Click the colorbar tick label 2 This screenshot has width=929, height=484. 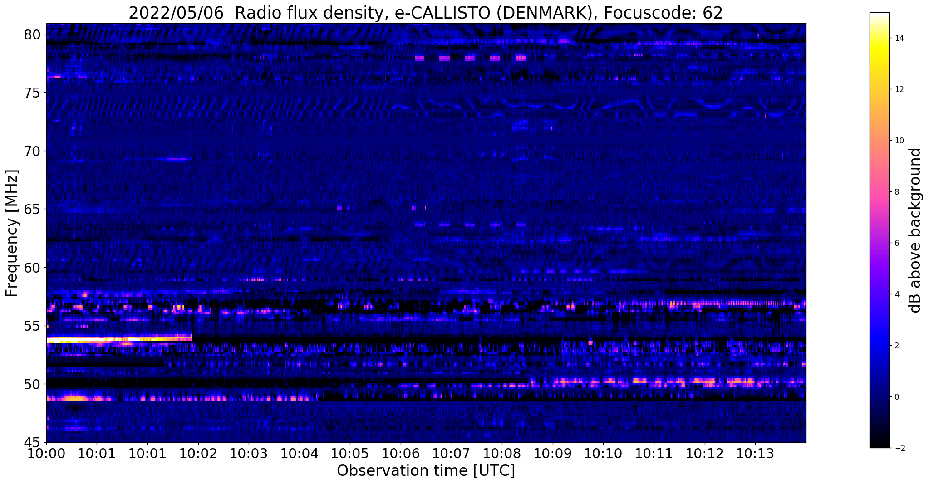(x=896, y=346)
